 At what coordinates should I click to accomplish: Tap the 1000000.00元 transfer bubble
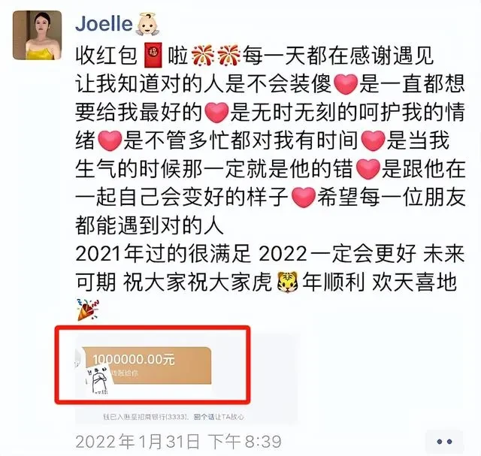(147, 366)
